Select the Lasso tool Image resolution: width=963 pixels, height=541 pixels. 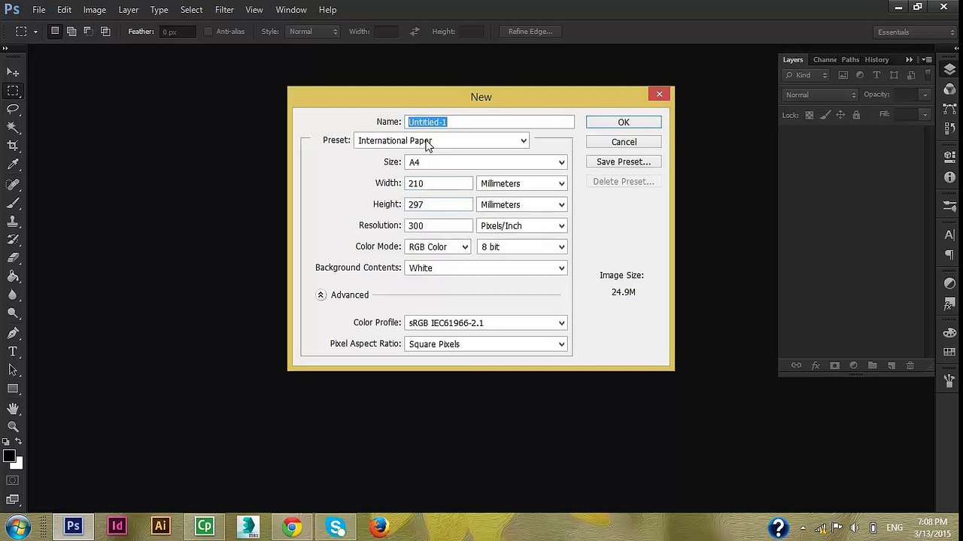[x=13, y=109]
